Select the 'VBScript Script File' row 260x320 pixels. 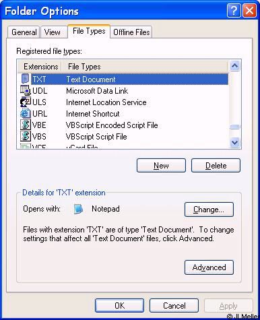(123, 136)
